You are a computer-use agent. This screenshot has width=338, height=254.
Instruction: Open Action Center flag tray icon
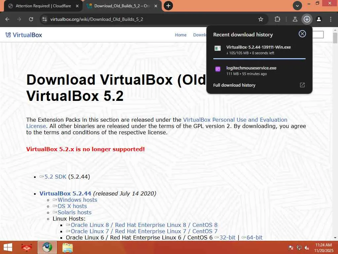coord(291,248)
